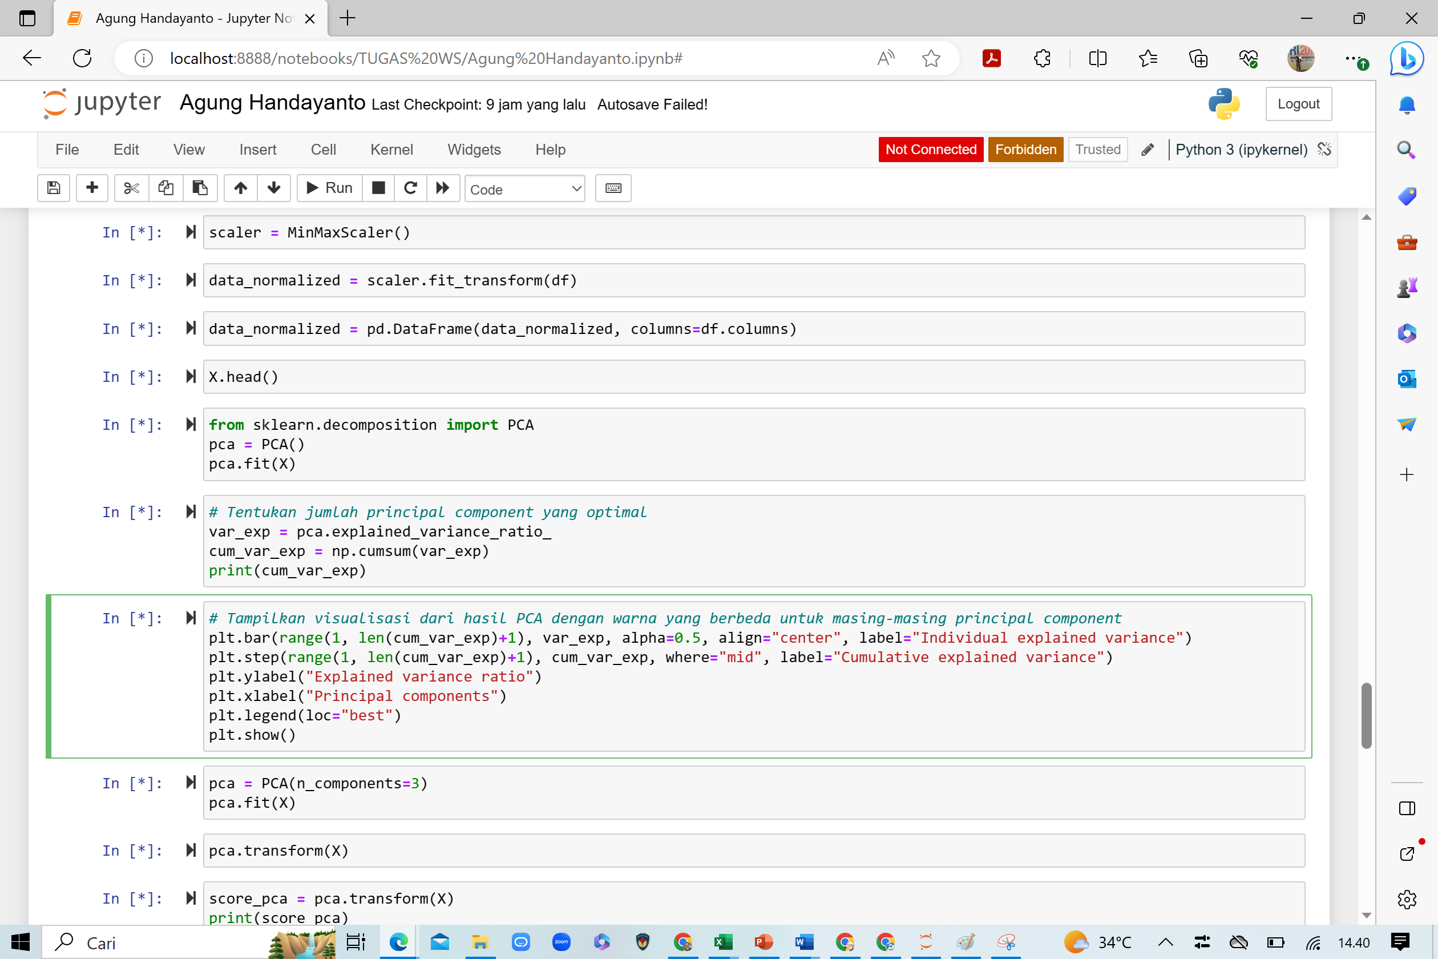Click the Python 3 (ipykernel) kernel label
1438x959 pixels.
pyautogui.click(x=1241, y=149)
